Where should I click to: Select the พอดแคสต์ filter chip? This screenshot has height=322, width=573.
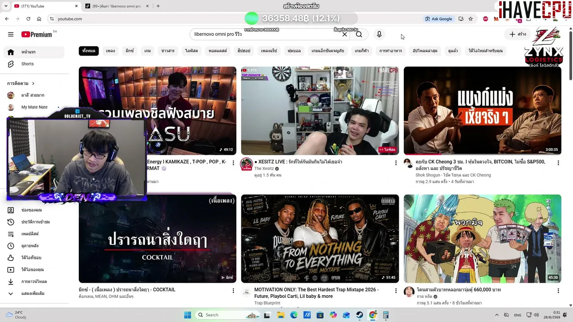218,51
